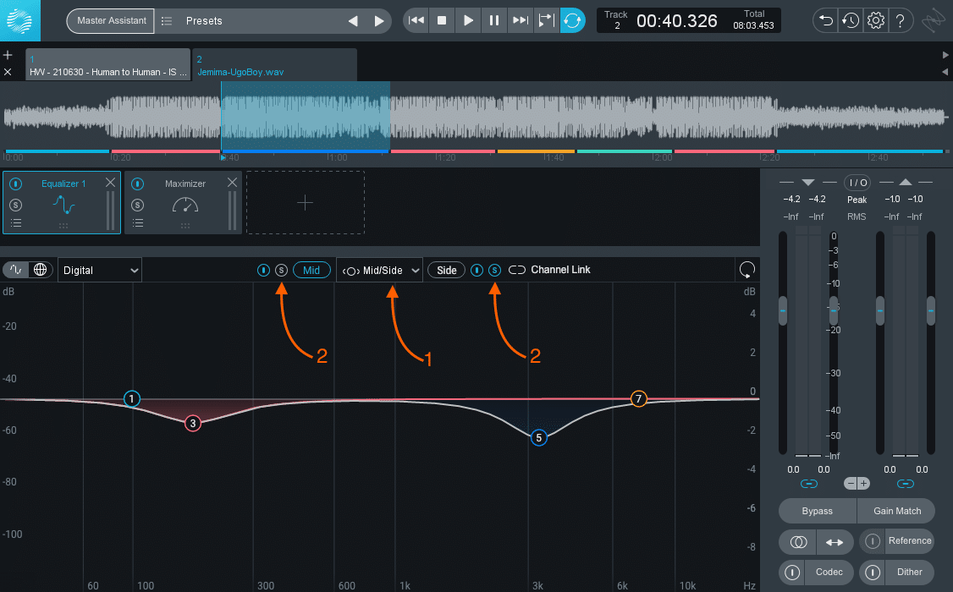Switch to global grid view icon

(40, 270)
